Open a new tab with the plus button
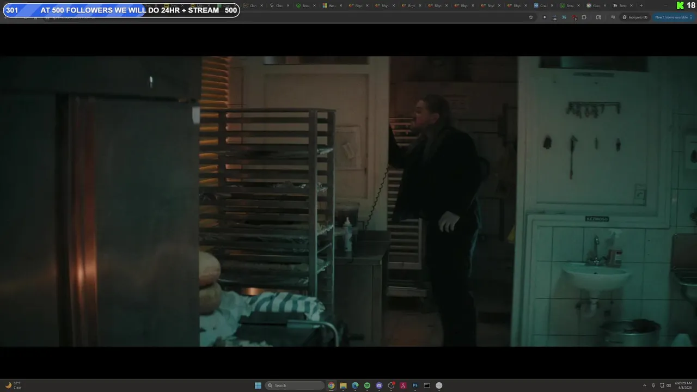This screenshot has height=392, width=697. tap(641, 5)
